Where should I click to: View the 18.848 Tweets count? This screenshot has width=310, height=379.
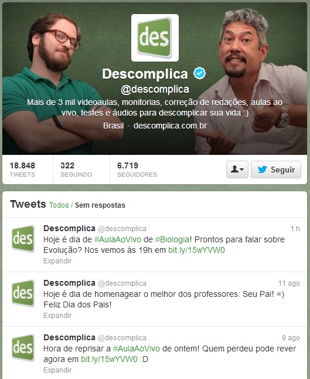[22, 170]
